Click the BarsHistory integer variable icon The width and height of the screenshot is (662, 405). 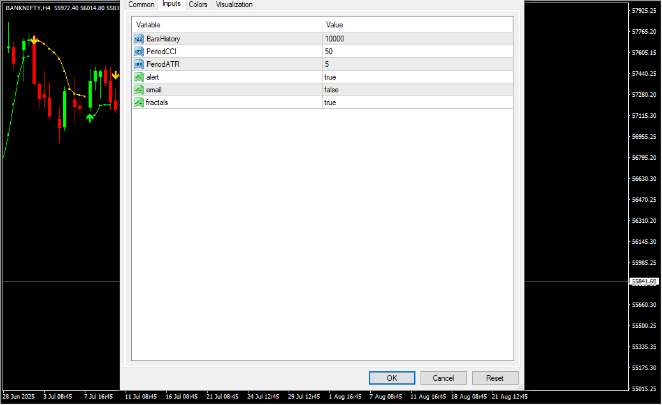pos(138,39)
